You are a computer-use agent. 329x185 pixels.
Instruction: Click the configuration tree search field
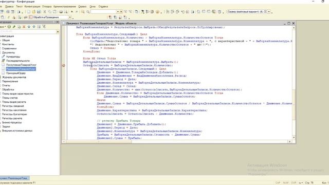(x=28, y=31)
